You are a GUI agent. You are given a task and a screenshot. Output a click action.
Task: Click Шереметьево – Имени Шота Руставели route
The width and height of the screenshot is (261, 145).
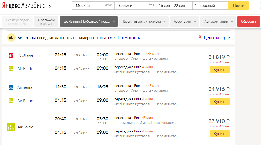pos(145,123)
